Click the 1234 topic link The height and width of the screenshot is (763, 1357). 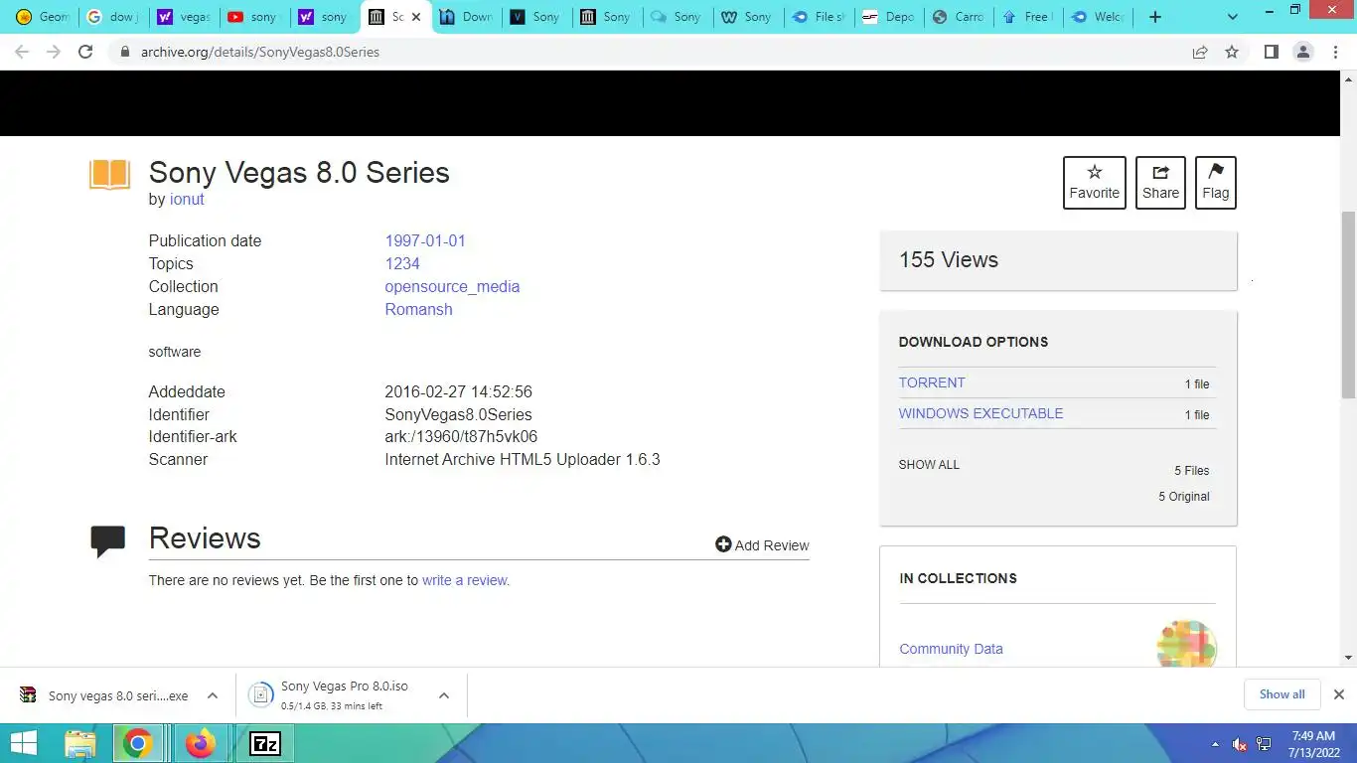pyautogui.click(x=402, y=263)
